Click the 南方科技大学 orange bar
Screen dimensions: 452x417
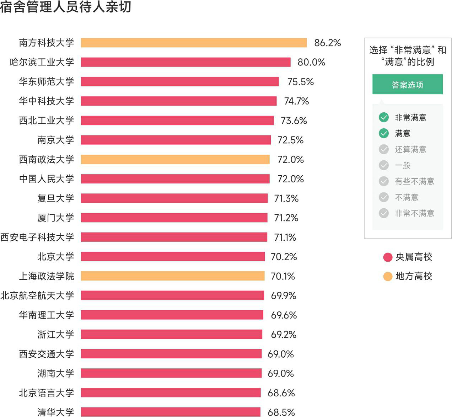194,43
